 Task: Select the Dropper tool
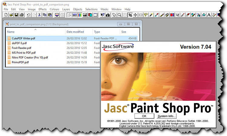156,15
